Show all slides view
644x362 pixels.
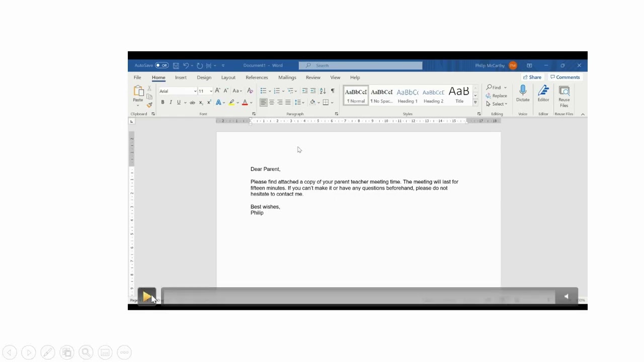(67, 353)
